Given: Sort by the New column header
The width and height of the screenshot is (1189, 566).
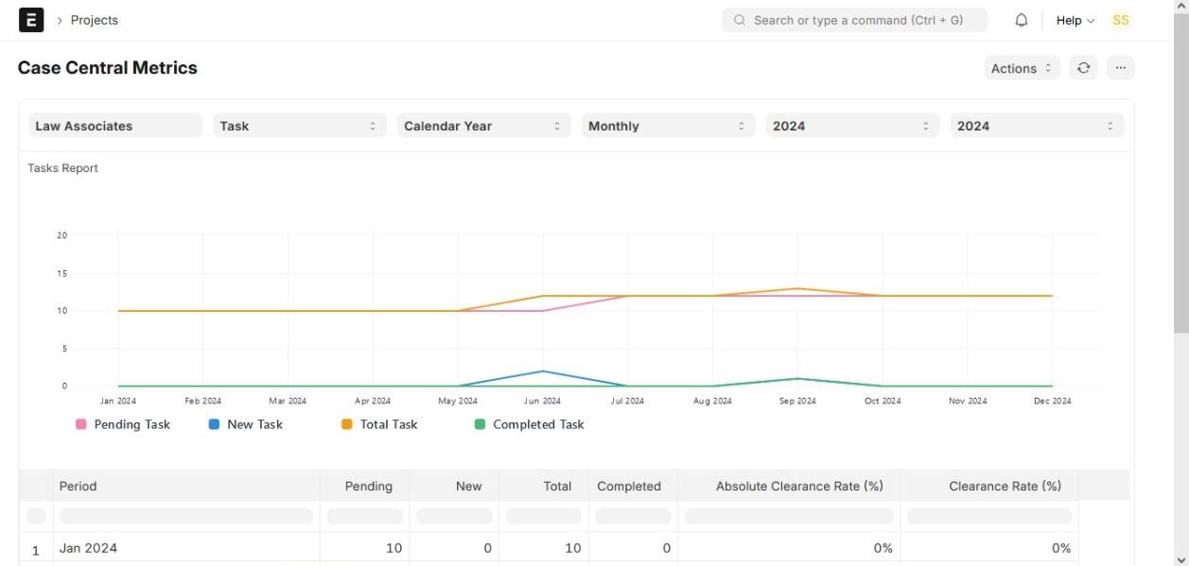Looking at the screenshot, I should tap(454, 486).
